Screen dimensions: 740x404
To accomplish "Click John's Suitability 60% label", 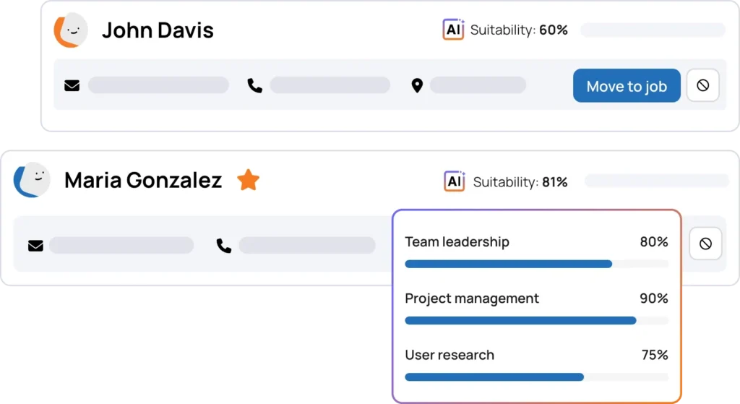I will (519, 30).
